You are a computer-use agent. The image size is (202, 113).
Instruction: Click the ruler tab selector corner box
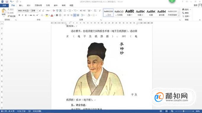tap(2, 23)
